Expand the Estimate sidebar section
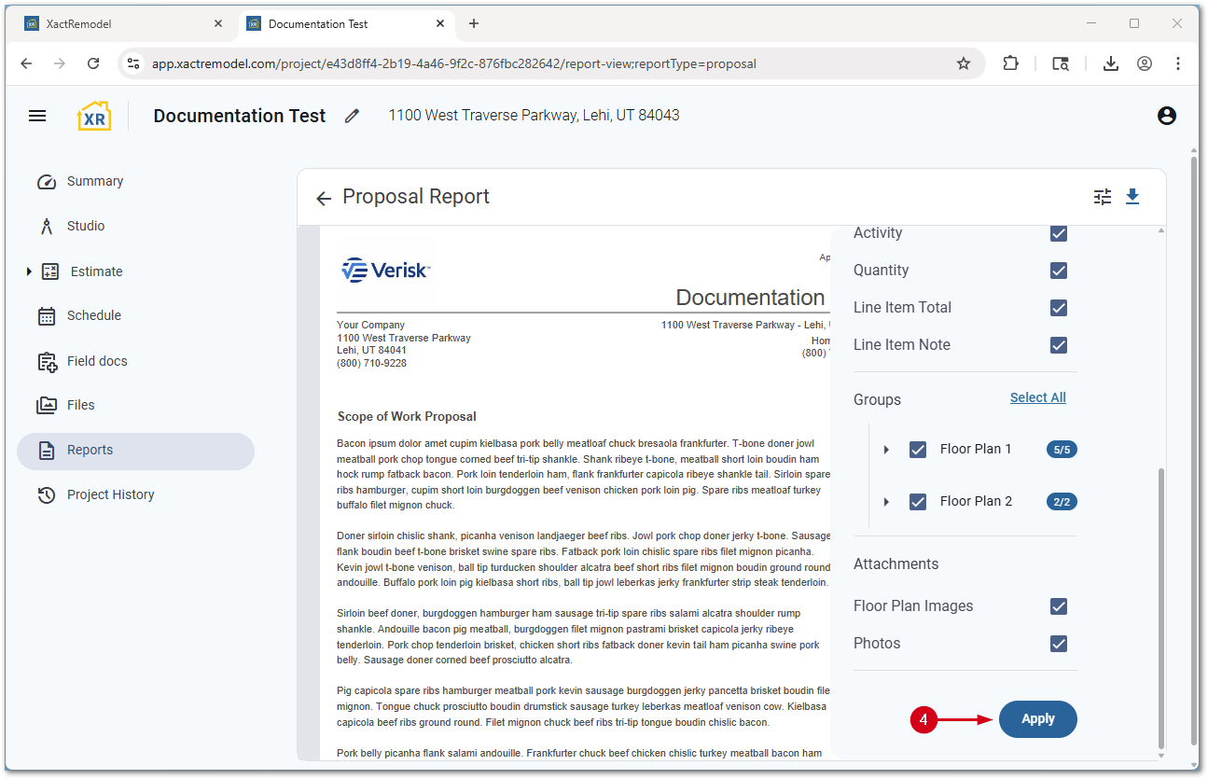The height and width of the screenshot is (779, 1208). (x=29, y=271)
